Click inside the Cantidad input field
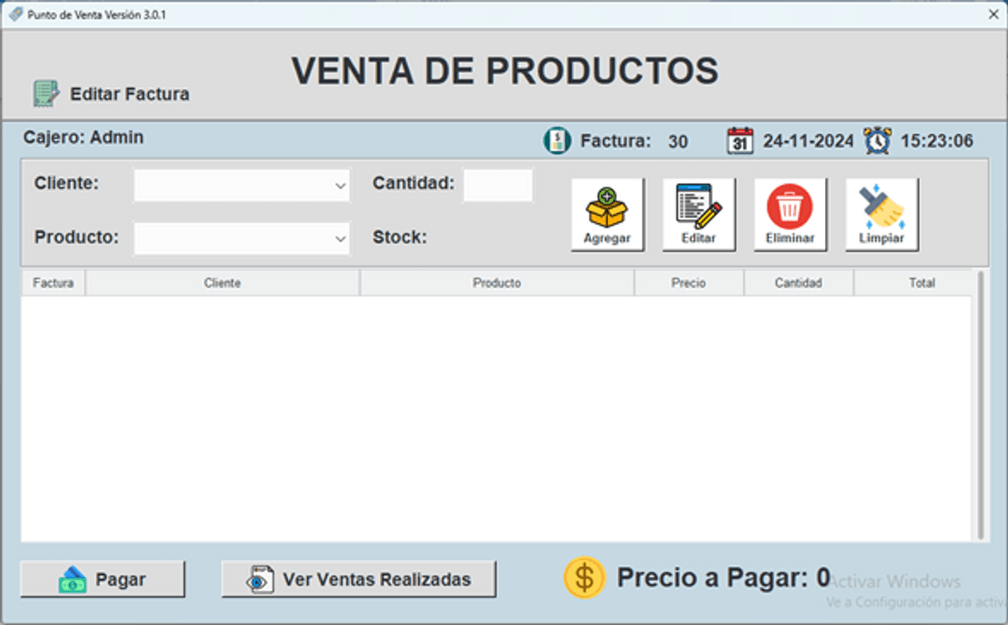The height and width of the screenshot is (625, 1008). 498,186
